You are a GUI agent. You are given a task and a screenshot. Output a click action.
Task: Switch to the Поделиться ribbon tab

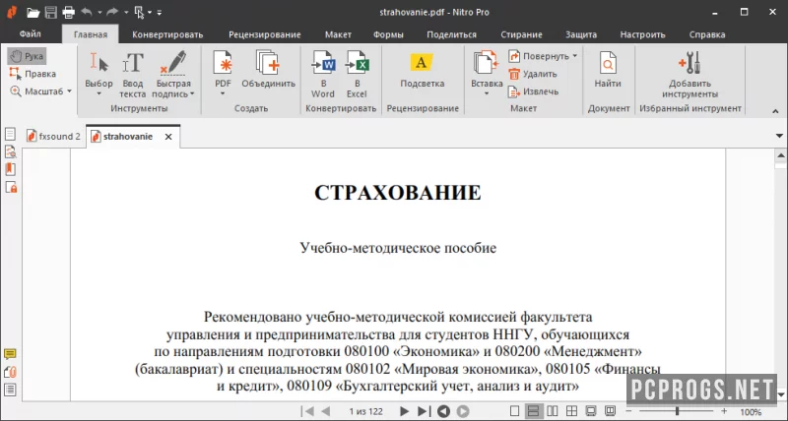tap(451, 34)
